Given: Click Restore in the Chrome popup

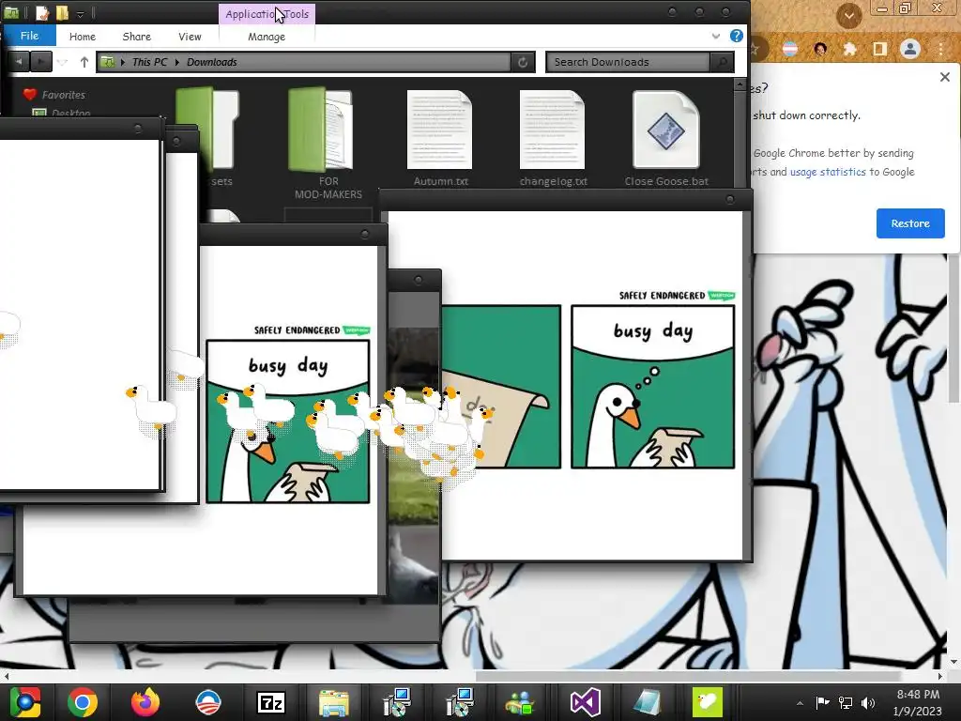Looking at the screenshot, I should 910,223.
